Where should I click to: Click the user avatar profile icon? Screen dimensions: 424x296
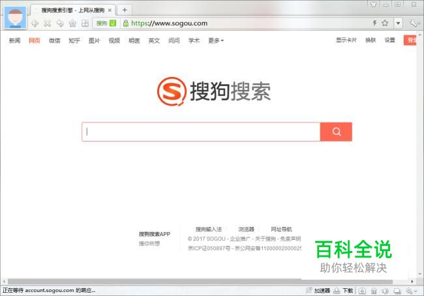[16, 18]
